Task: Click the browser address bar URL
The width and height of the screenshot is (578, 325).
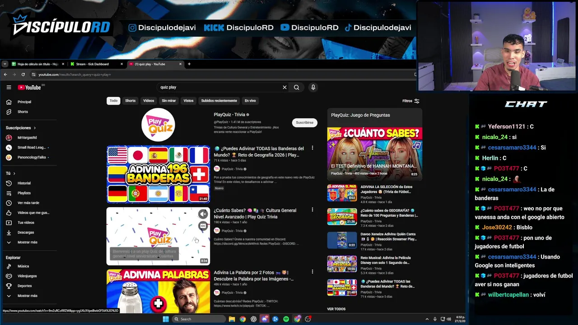Action: tap(75, 74)
